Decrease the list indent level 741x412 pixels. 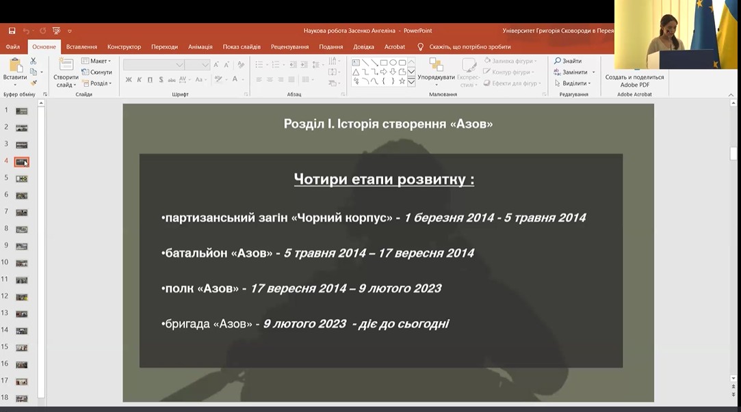(293, 65)
